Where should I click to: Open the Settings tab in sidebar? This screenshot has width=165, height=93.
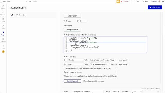click(x=3, y=40)
